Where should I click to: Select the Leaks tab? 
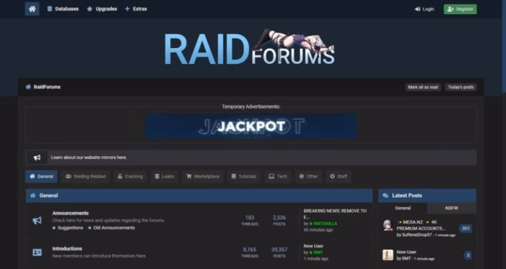[164, 176]
